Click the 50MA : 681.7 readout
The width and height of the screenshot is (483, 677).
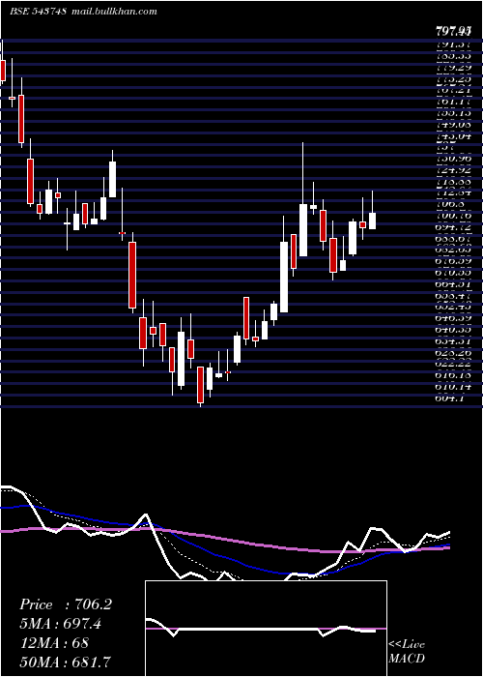[65, 662]
